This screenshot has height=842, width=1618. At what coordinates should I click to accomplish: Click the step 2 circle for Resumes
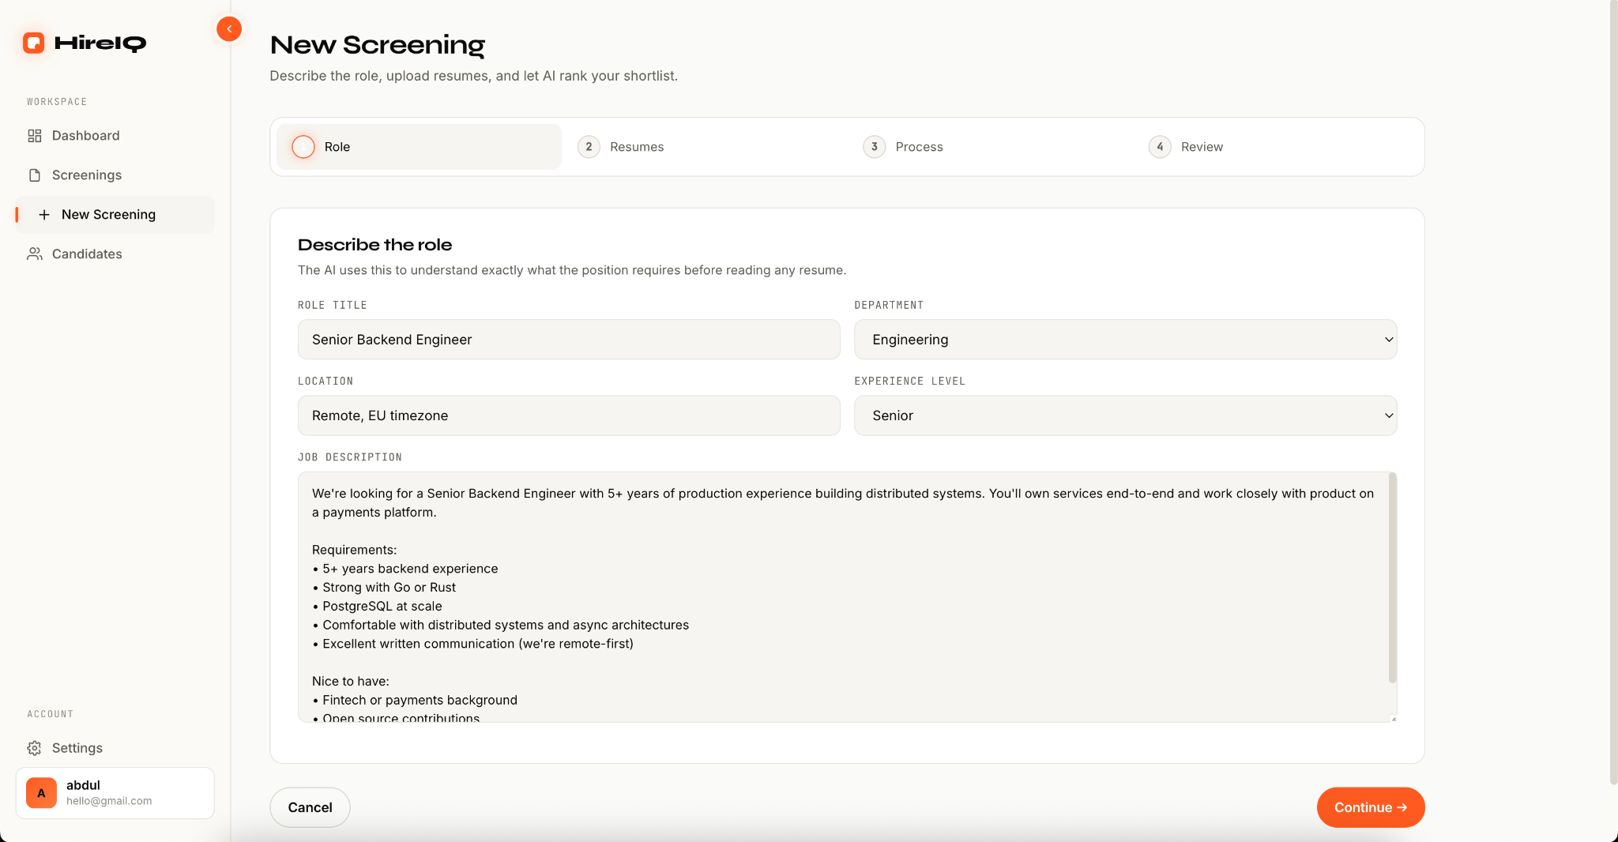[589, 147]
